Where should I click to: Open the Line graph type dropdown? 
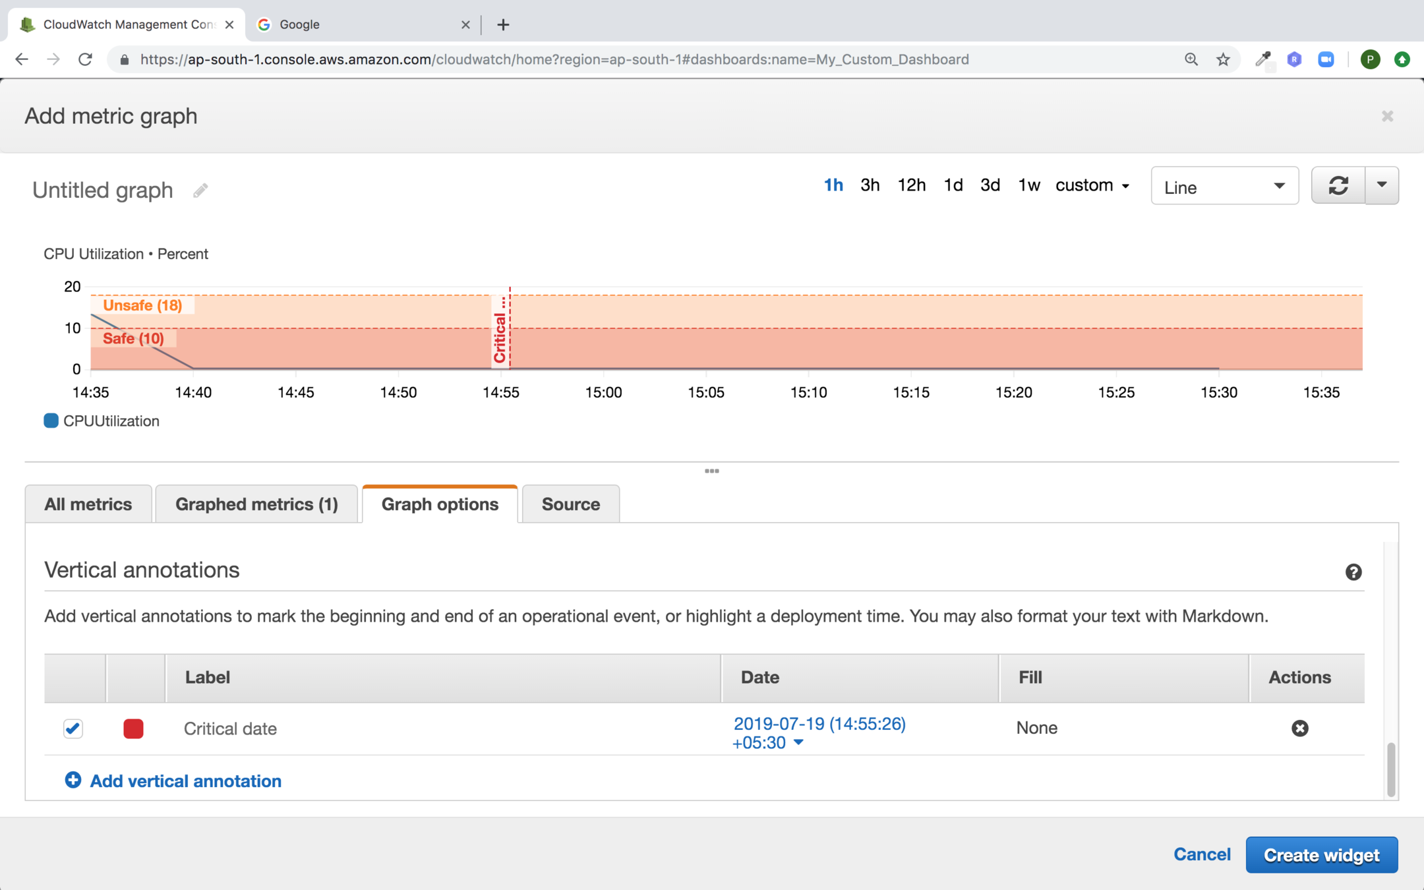coord(1224,187)
